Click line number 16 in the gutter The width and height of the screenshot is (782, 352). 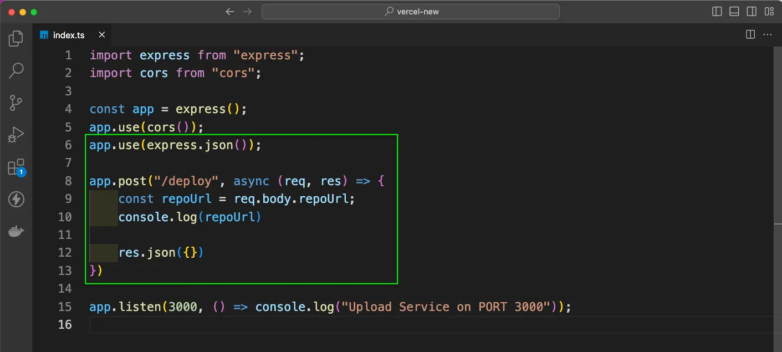(x=65, y=324)
